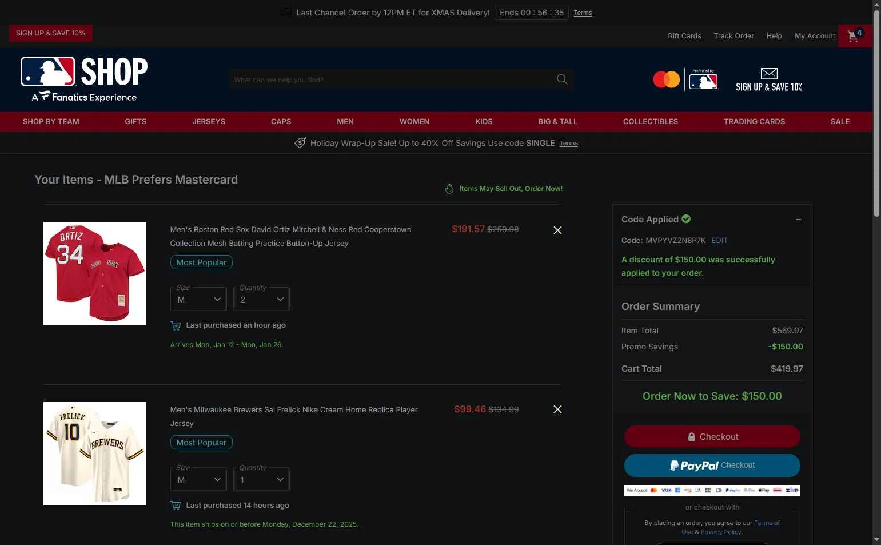The image size is (881, 545).
Task: Click Sign Up & Save 10% top-left button
Action: point(50,33)
